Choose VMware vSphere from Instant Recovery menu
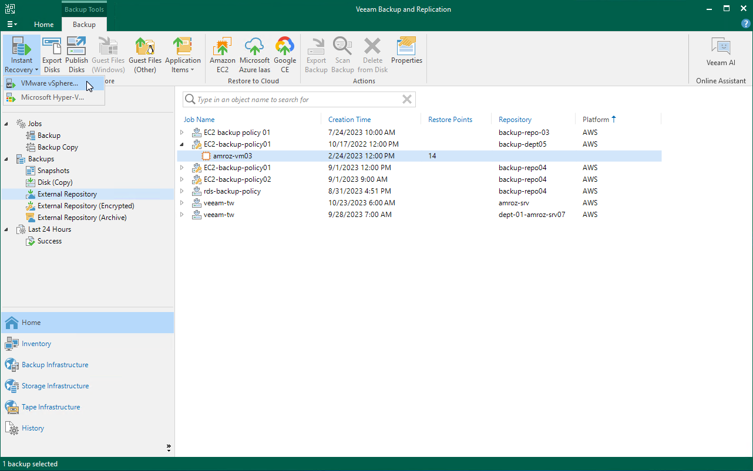The width and height of the screenshot is (753, 471). point(49,83)
